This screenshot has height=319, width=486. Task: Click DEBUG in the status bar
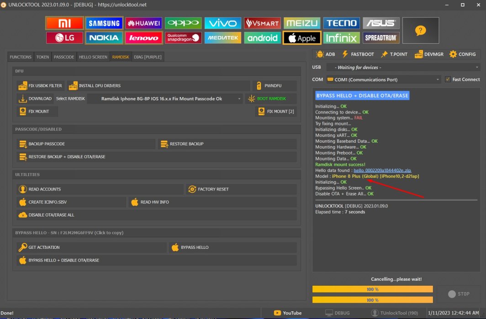click(337, 313)
